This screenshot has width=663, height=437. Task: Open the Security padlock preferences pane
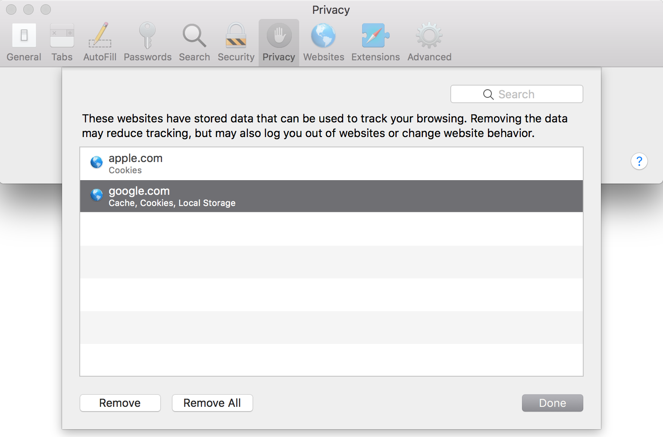(236, 42)
